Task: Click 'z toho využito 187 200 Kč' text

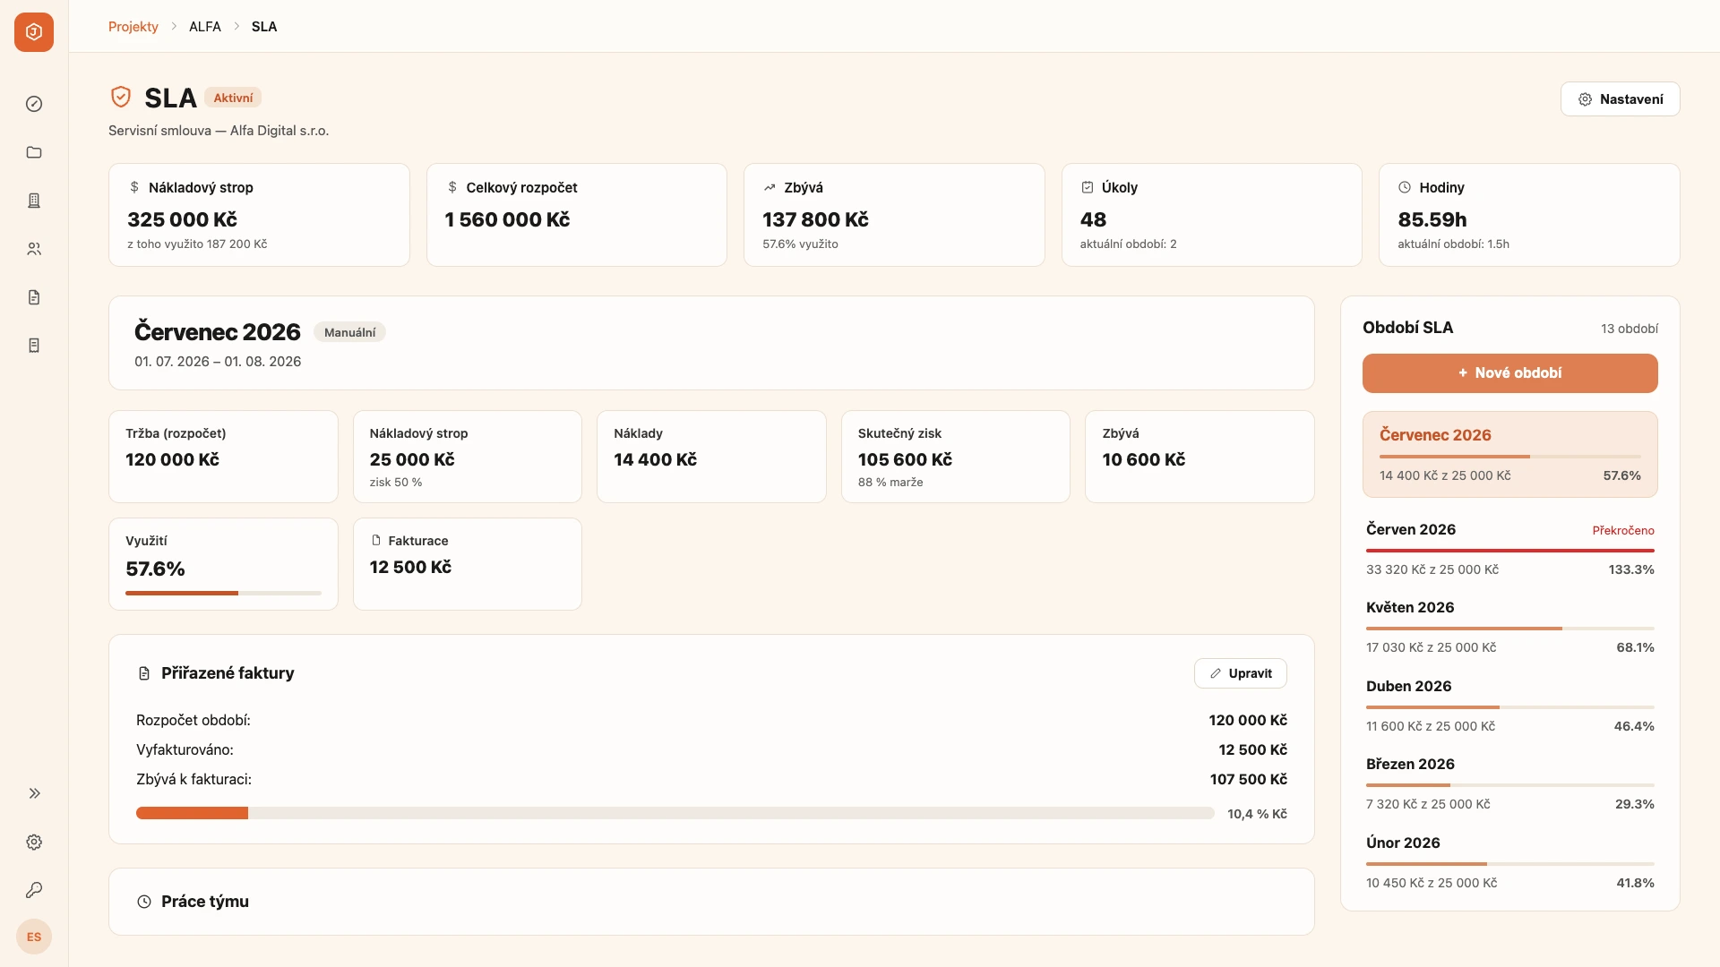Action: coord(197,244)
